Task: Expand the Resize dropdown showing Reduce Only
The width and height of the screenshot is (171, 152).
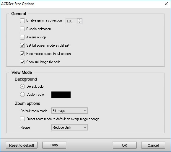Action: click(69, 128)
